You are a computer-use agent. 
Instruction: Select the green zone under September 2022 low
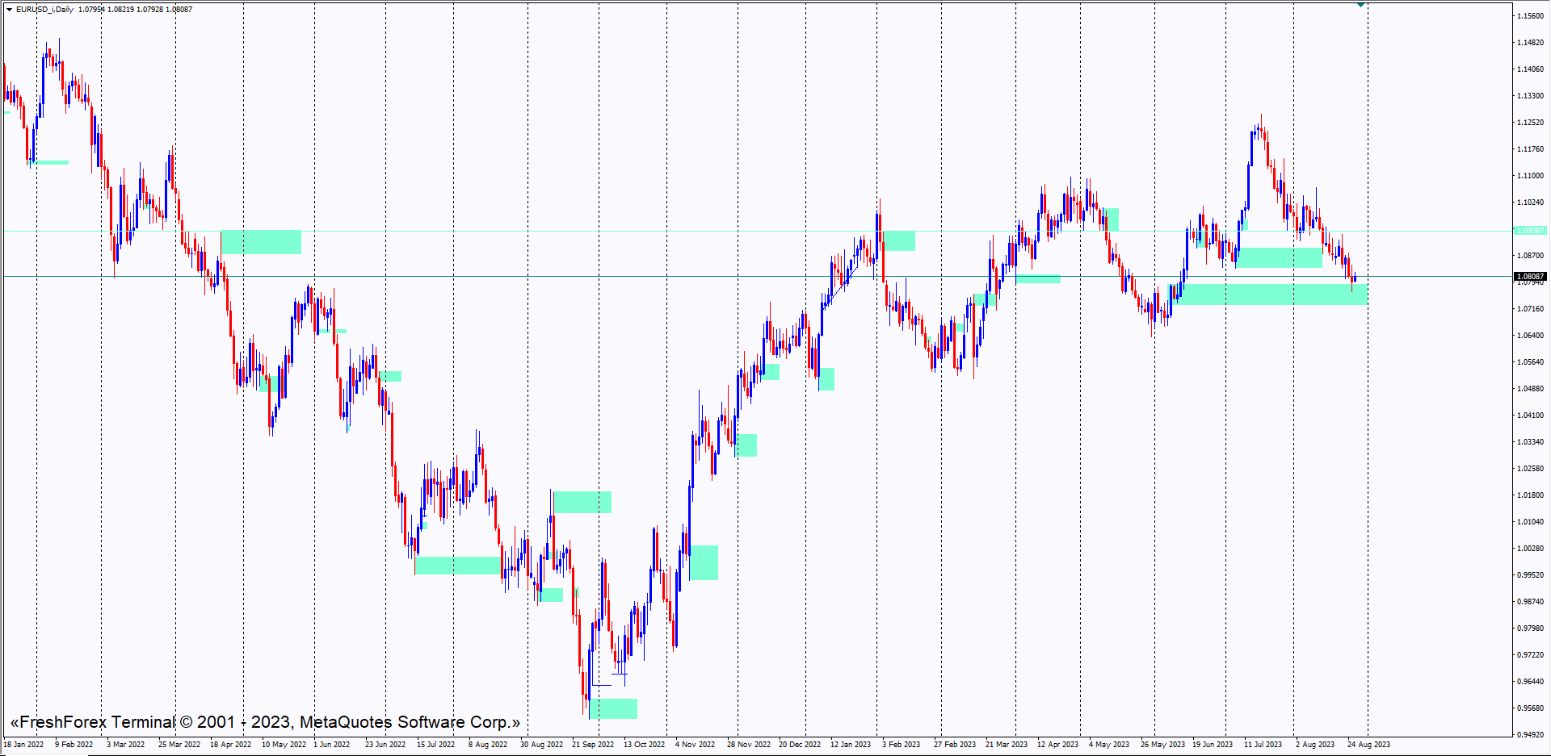click(x=613, y=708)
